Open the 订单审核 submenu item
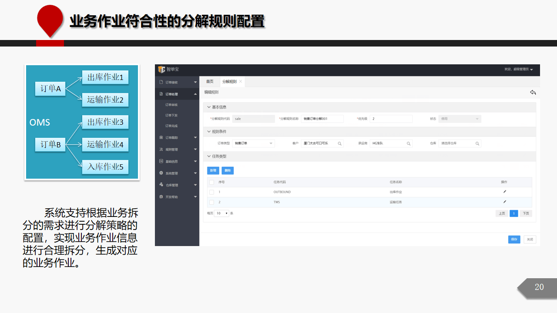The height and width of the screenshot is (313, 557). click(171, 105)
